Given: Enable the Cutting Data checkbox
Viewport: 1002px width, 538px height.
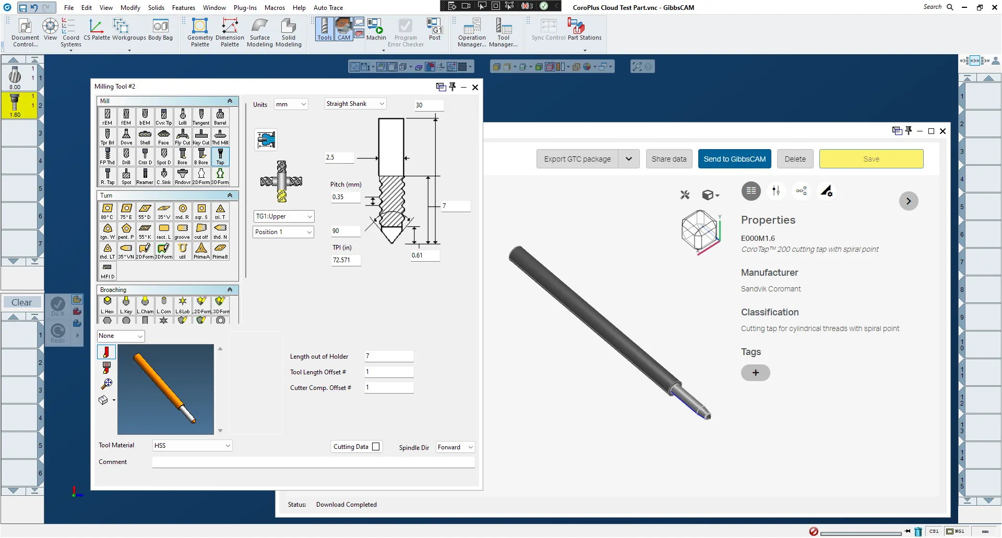Looking at the screenshot, I should [376, 447].
